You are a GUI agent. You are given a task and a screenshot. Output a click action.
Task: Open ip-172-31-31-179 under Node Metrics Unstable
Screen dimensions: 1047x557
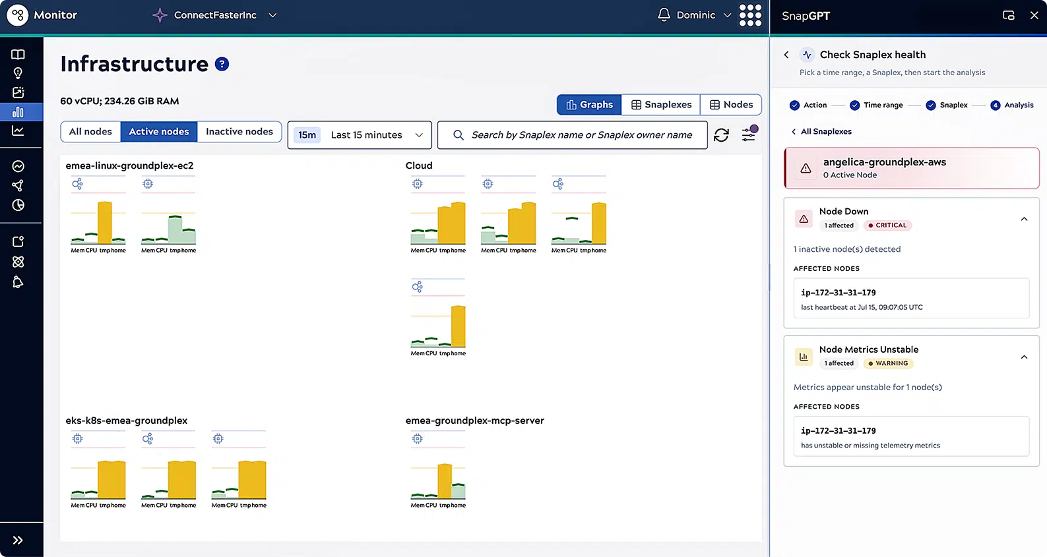pos(911,436)
